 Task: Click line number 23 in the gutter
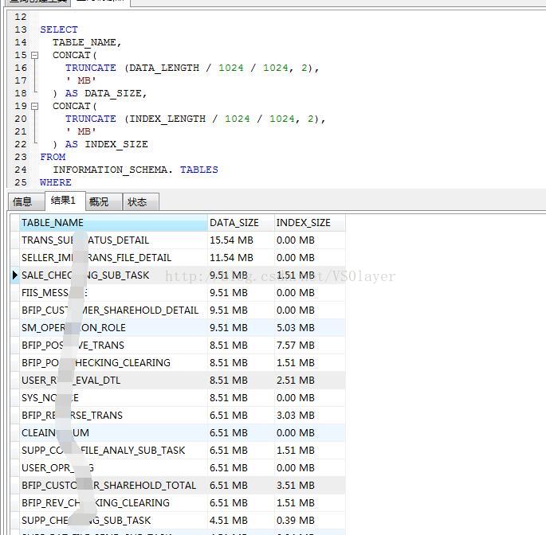tap(21, 157)
